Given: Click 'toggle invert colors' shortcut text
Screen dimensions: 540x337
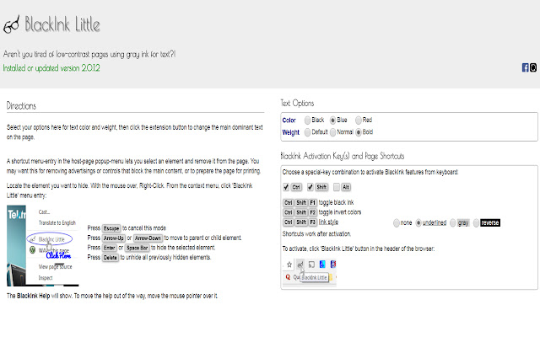Looking at the screenshot, I should coord(340,212).
